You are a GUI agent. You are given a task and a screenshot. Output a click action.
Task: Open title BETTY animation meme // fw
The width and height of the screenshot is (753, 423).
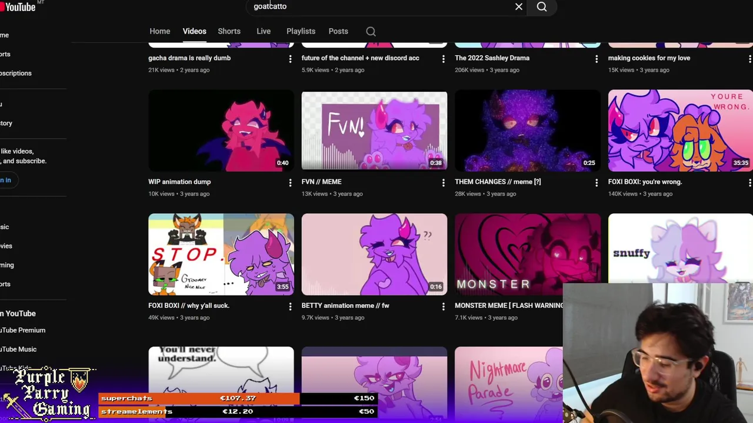click(x=345, y=305)
